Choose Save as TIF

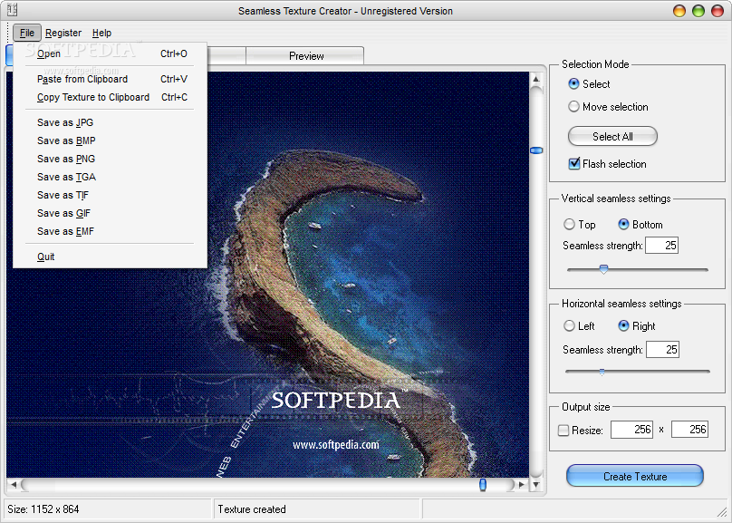112,195
